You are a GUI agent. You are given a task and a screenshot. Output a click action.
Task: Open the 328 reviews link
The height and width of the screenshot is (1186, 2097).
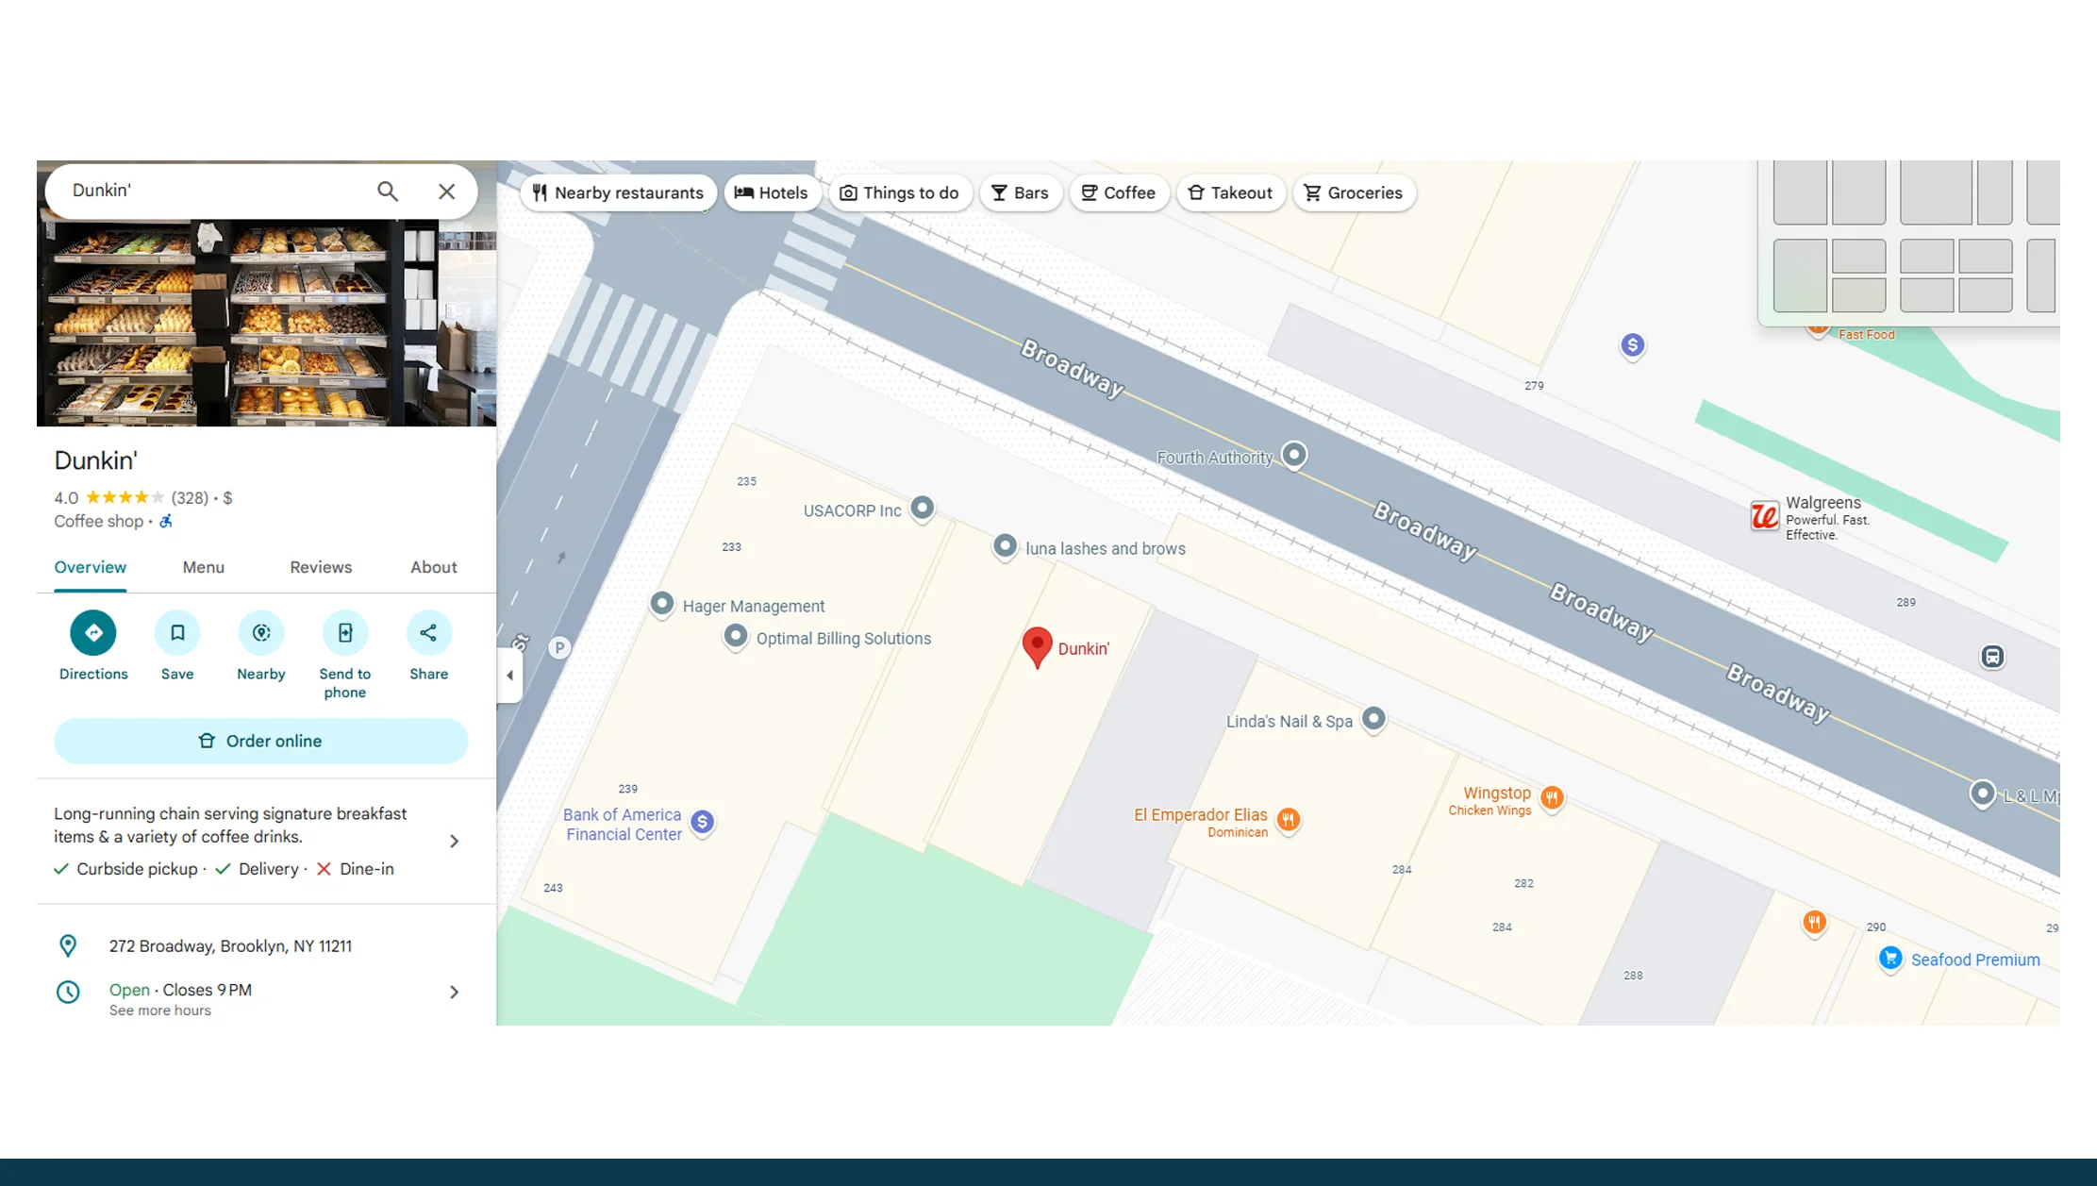pyautogui.click(x=187, y=497)
